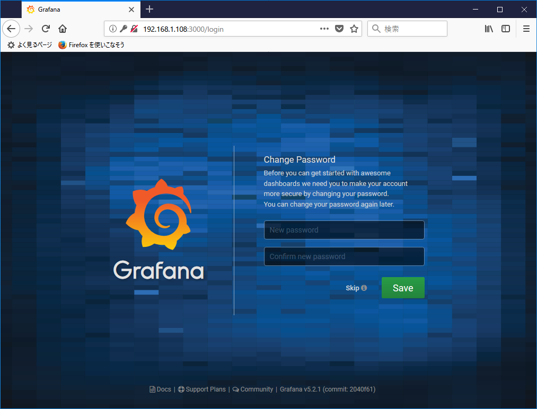Select the Grafana browser tab

pyautogui.click(x=81, y=10)
